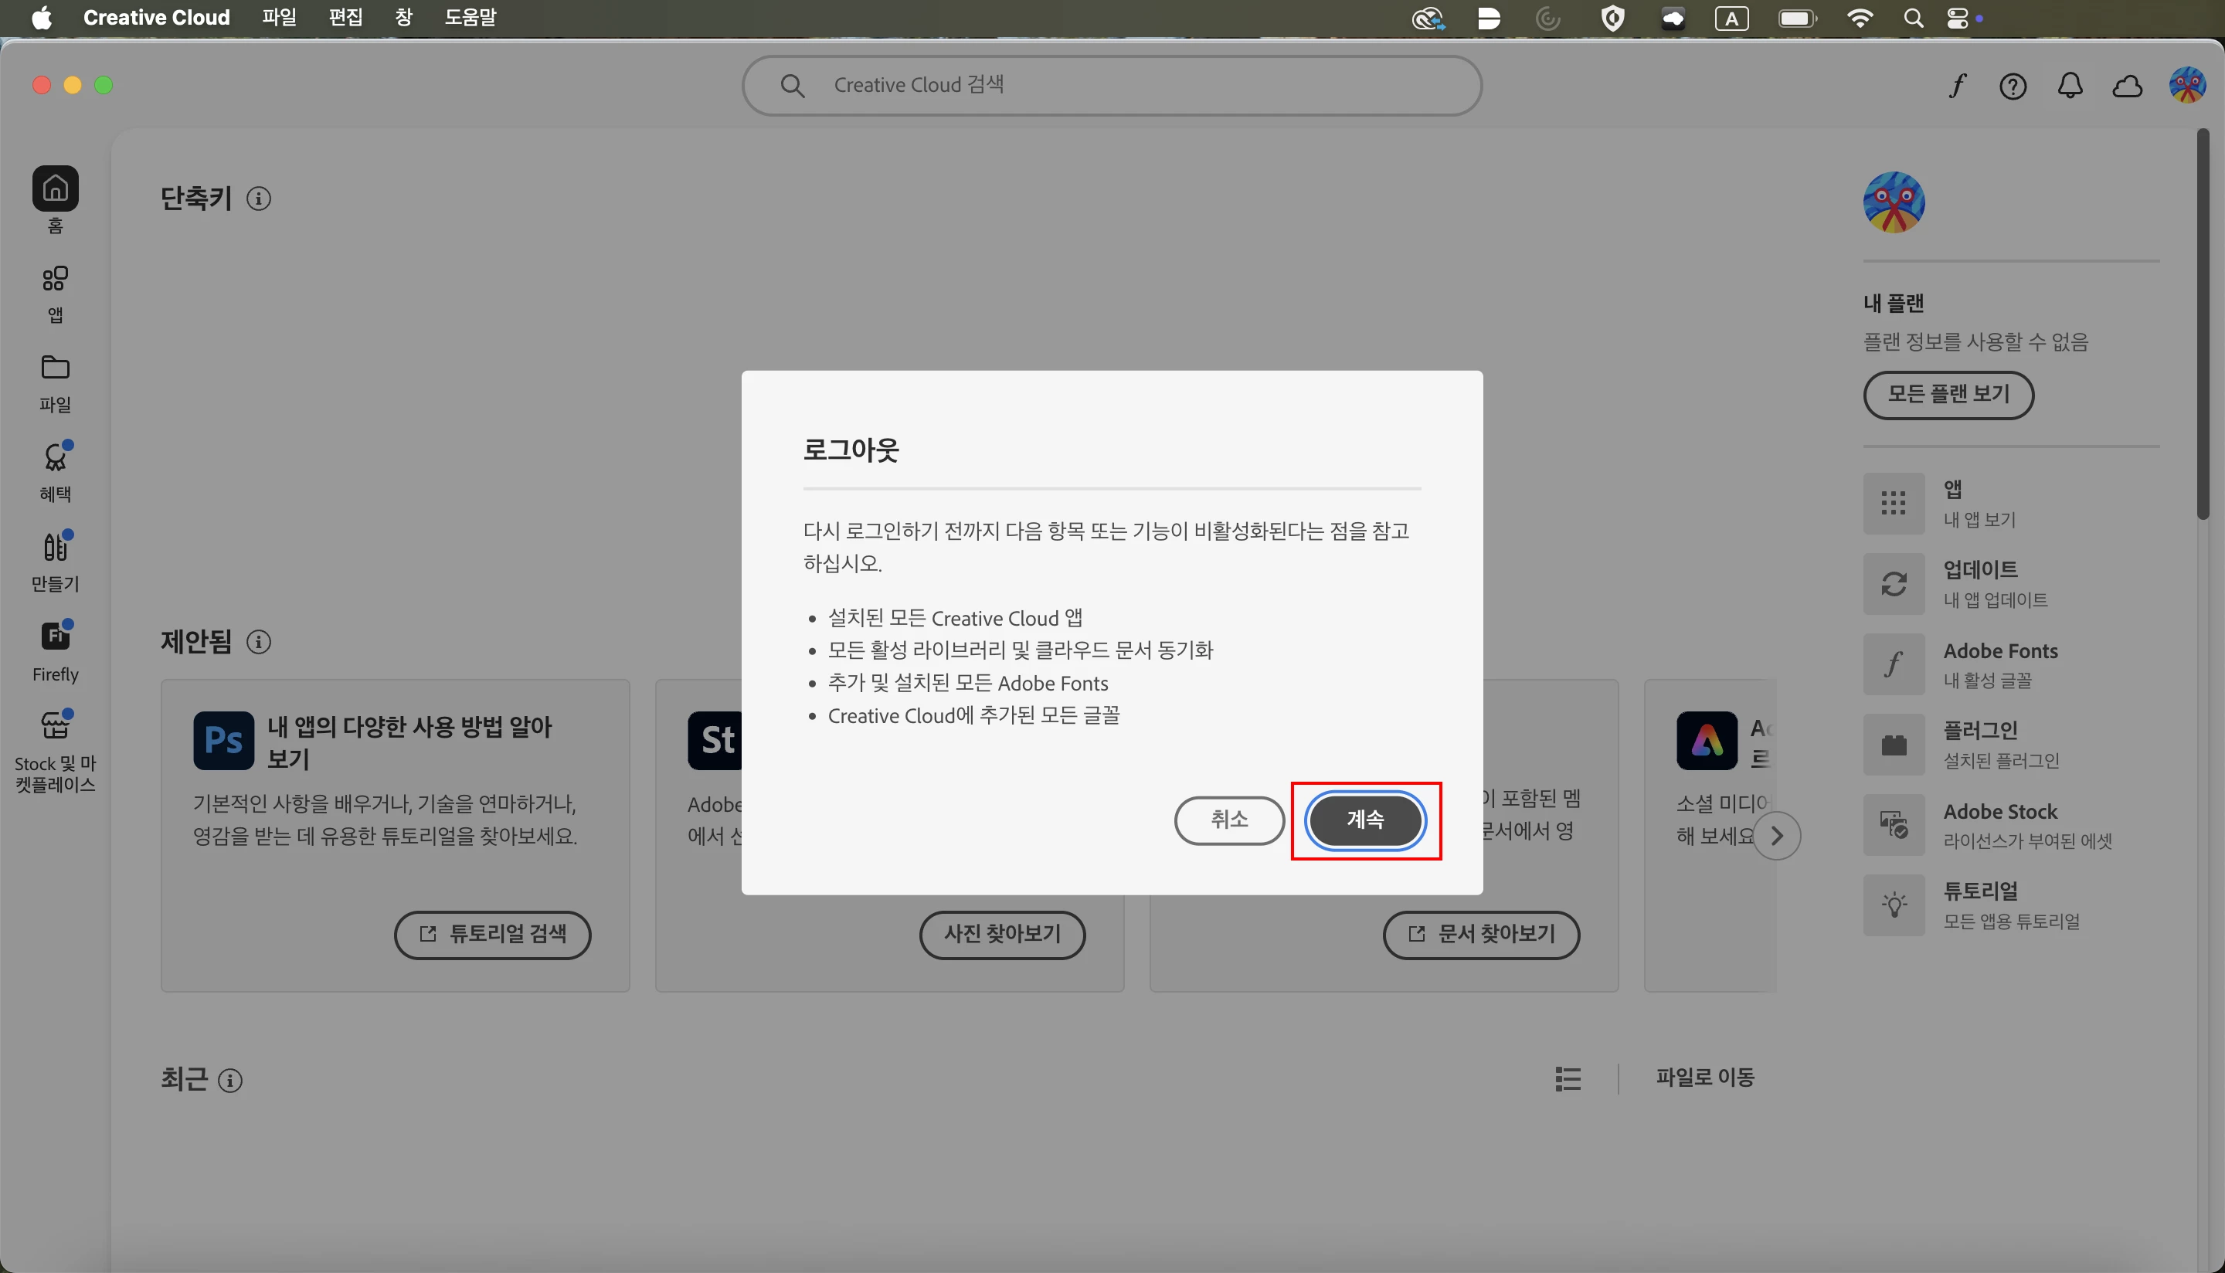The image size is (2225, 1273).
Task: Click the fonts f icon in header
Action: click(1957, 86)
